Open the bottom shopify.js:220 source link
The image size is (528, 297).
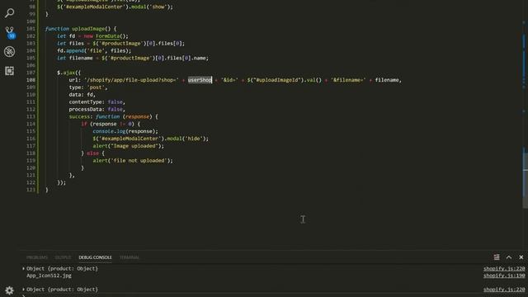504,290
